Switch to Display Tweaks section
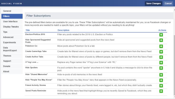The image size is (175, 99). 12,27
